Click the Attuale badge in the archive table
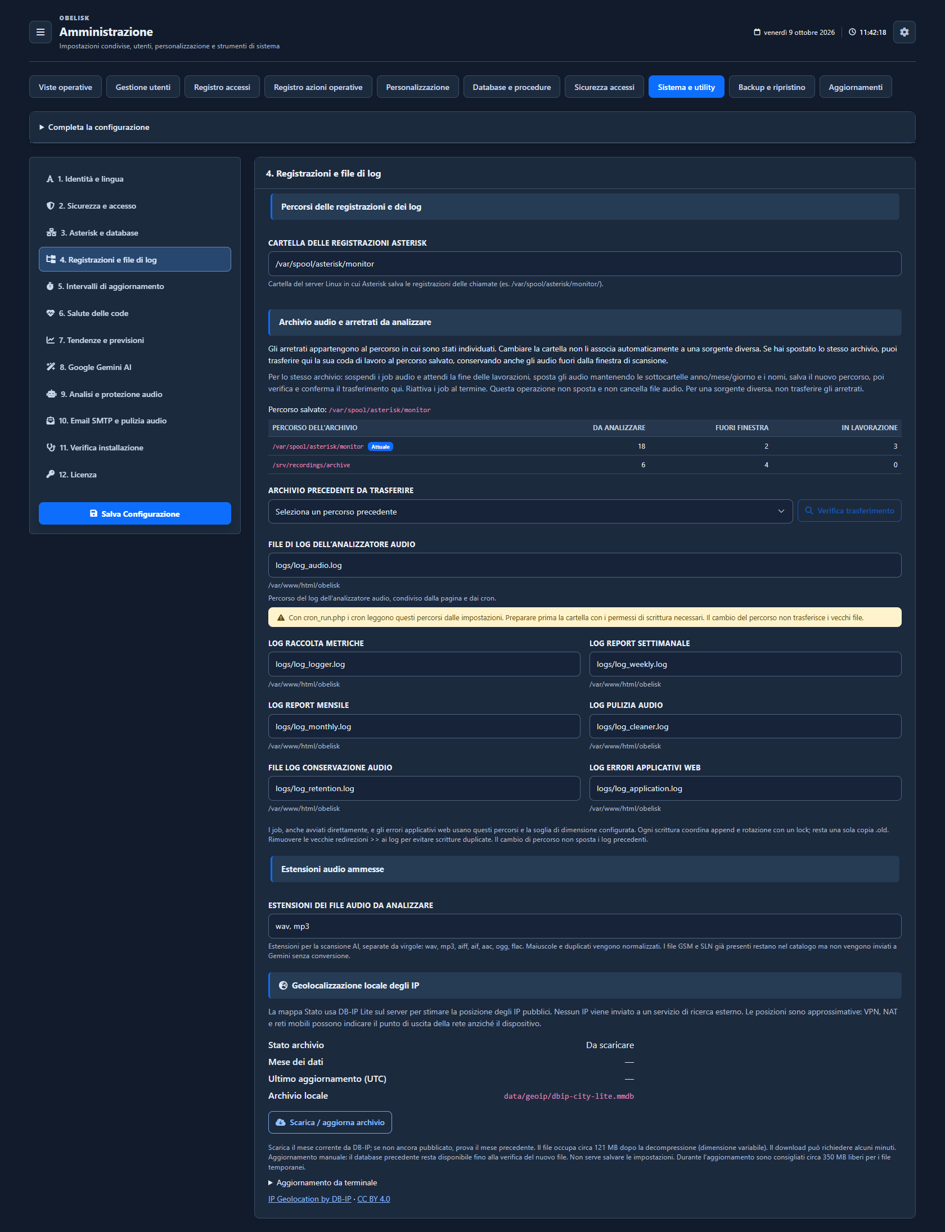This screenshot has height=1232, width=945. tap(381, 446)
